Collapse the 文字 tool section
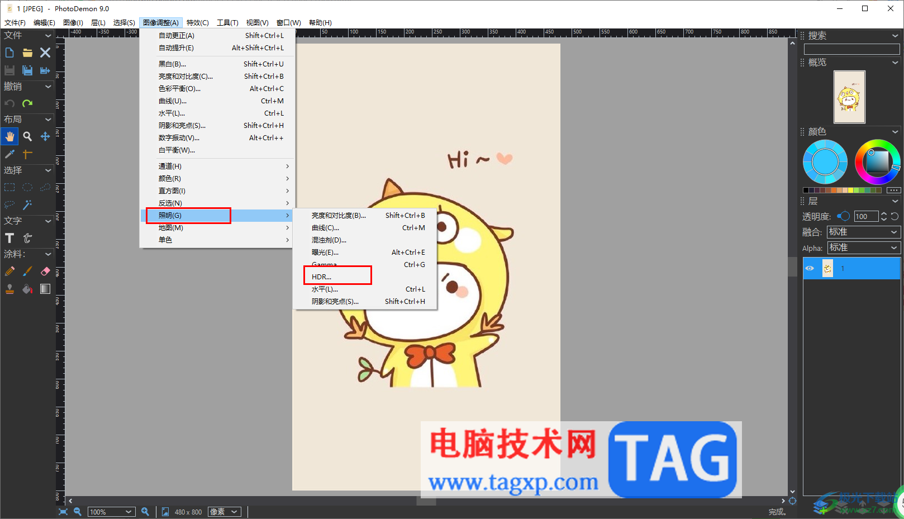Viewport: 904px width, 519px height. coord(48,221)
